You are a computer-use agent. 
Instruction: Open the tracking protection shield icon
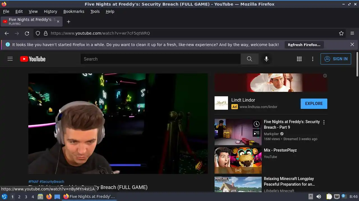[x=38, y=33]
